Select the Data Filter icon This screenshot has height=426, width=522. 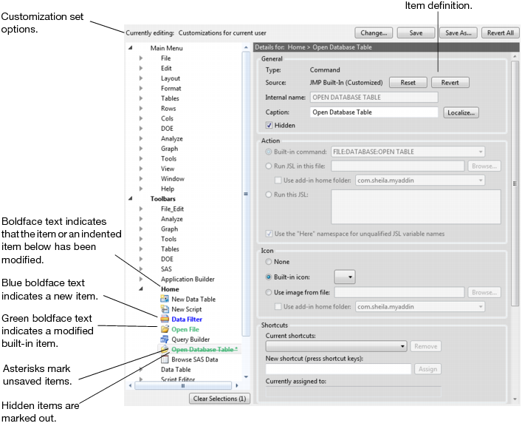165,319
